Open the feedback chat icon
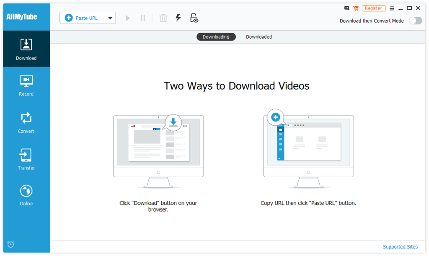Image resolution: width=429 pixels, height=256 pixels. [x=346, y=8]
